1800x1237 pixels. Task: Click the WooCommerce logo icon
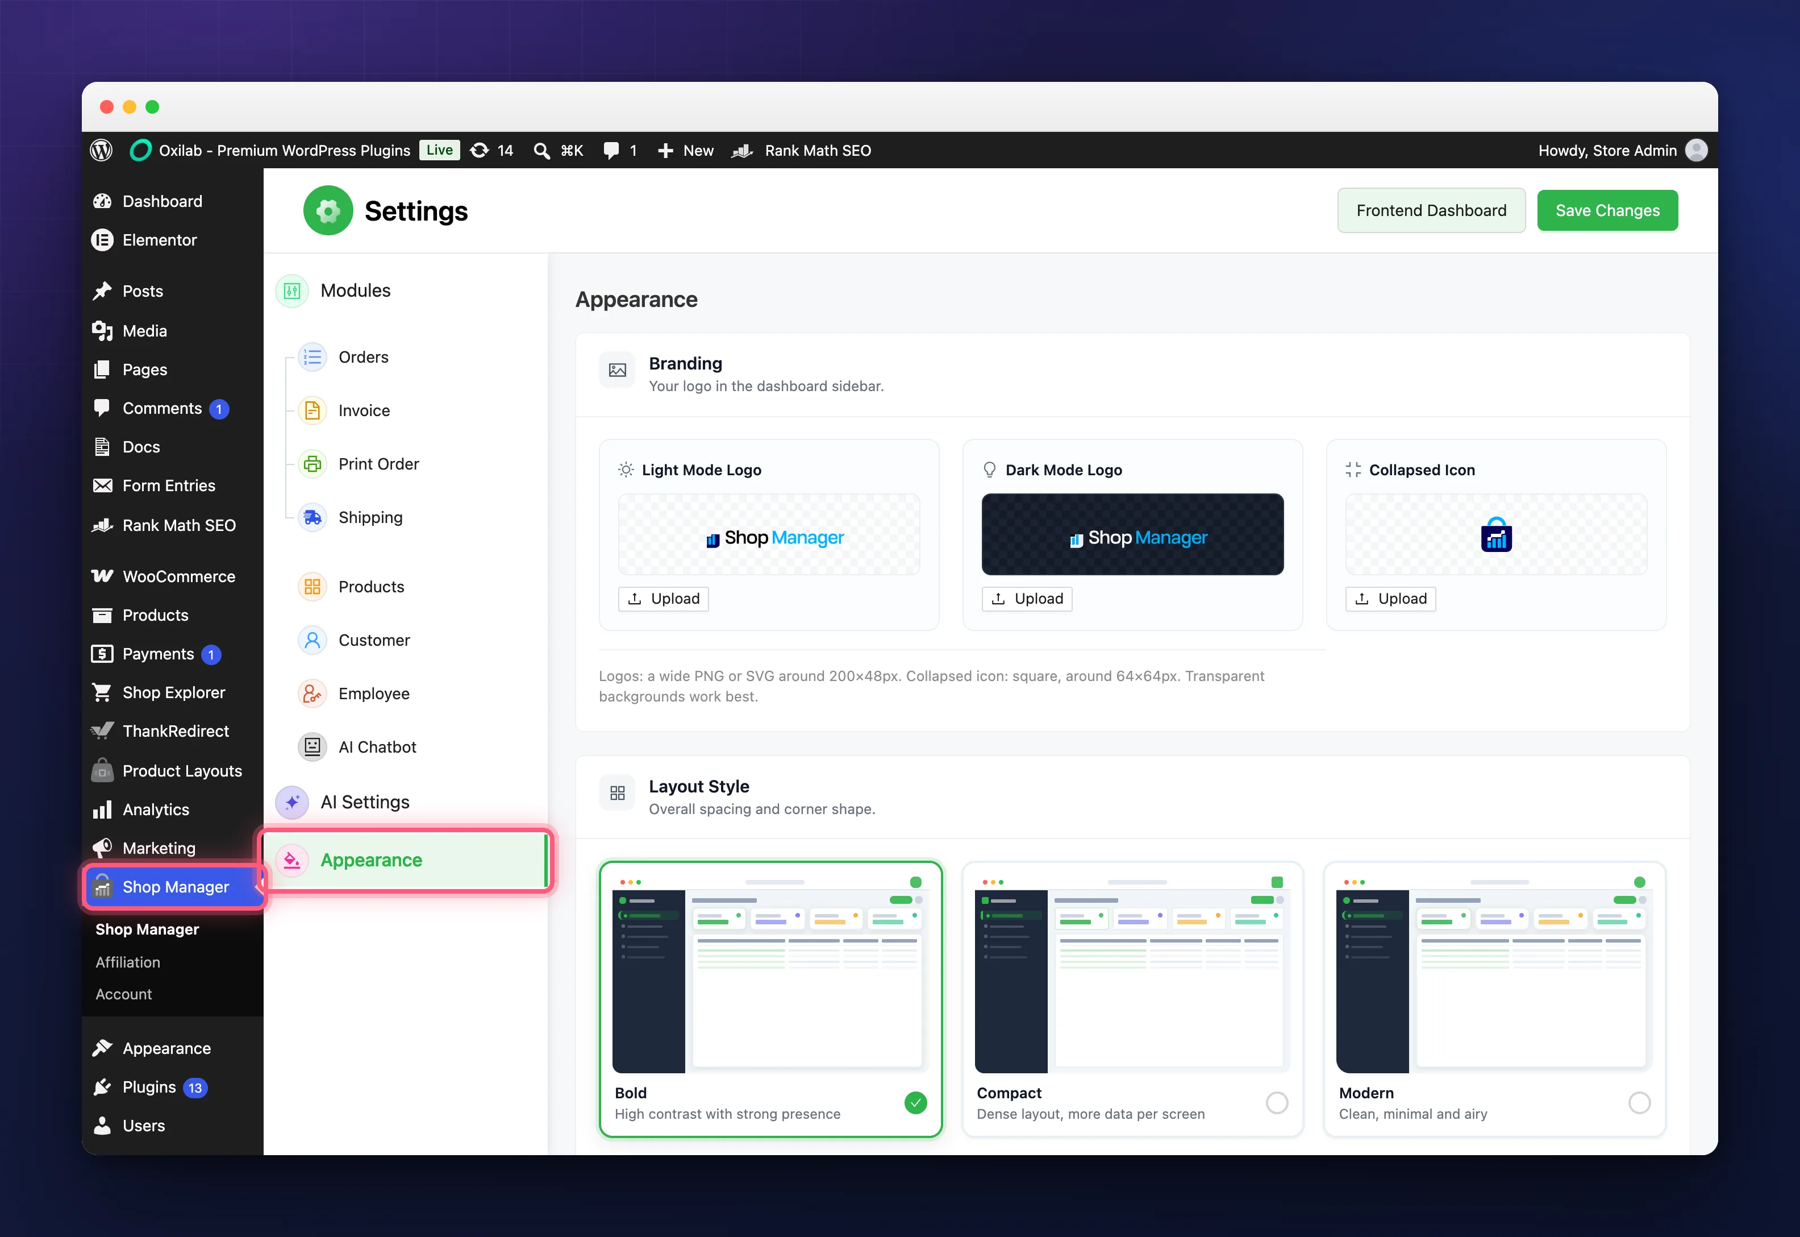click(102, 576)
